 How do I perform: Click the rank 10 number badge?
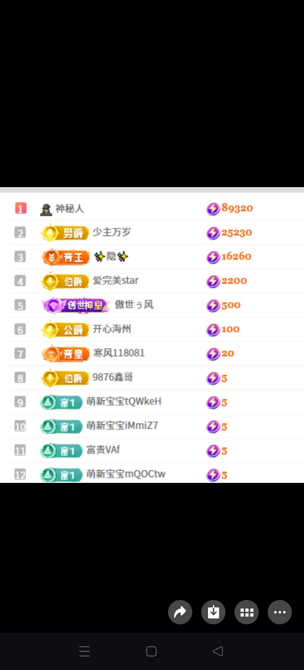[x=20, y=426]
